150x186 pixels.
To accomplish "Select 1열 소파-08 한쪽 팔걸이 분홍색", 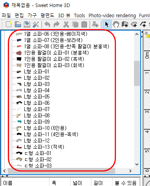I will click(67, 46).
